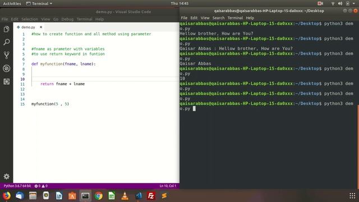This screenshot has height=202, width=359.
Task: Open LibreOffice Writer from the dock
Action: pos(59,196)
